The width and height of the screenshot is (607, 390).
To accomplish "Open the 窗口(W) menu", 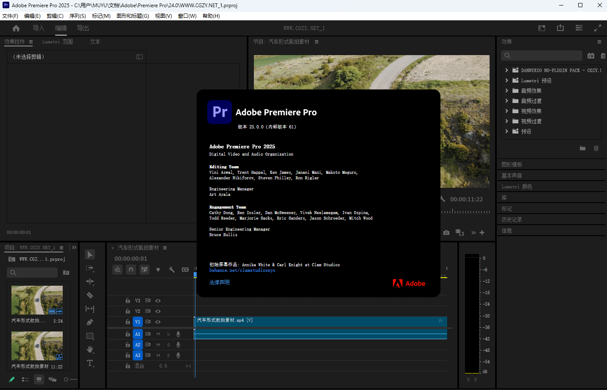I will 187,16.
